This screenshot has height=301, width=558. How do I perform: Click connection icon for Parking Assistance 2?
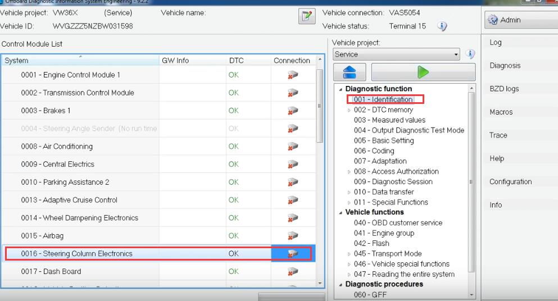293,182
